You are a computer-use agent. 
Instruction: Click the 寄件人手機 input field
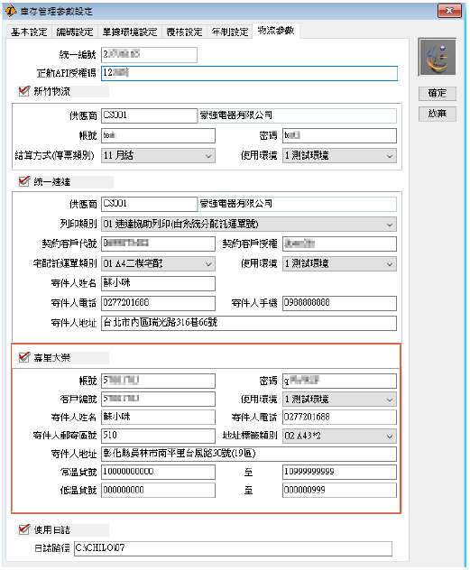[x=339, y=303]
